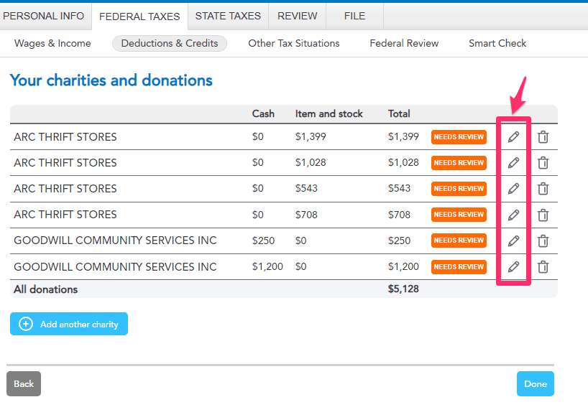This screenshot has height=420, width=588.
Task: Navigate to Other Tax Situations
Action: (x=294, y=43)
